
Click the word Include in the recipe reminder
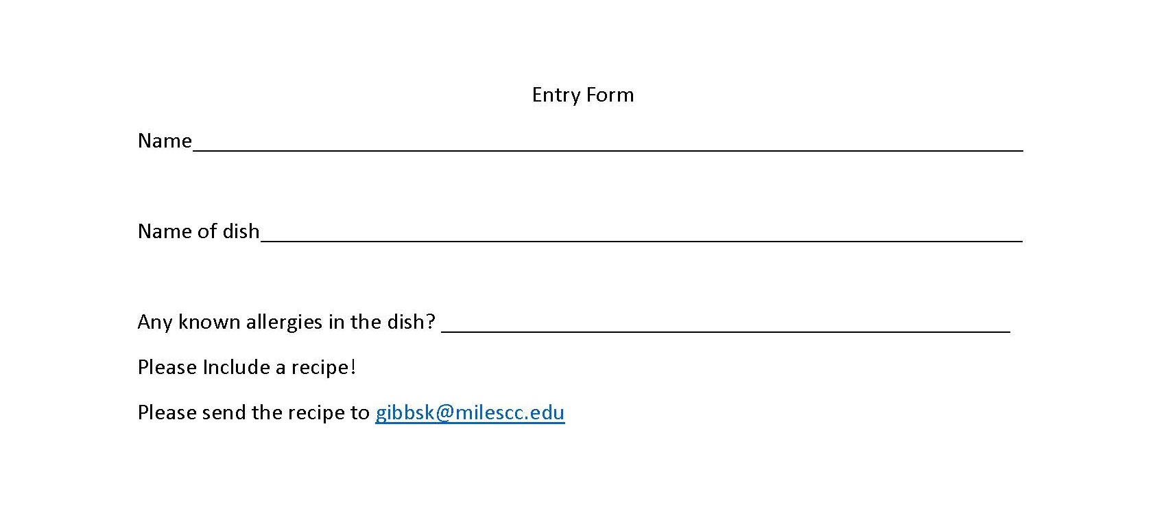coord(237,367)
